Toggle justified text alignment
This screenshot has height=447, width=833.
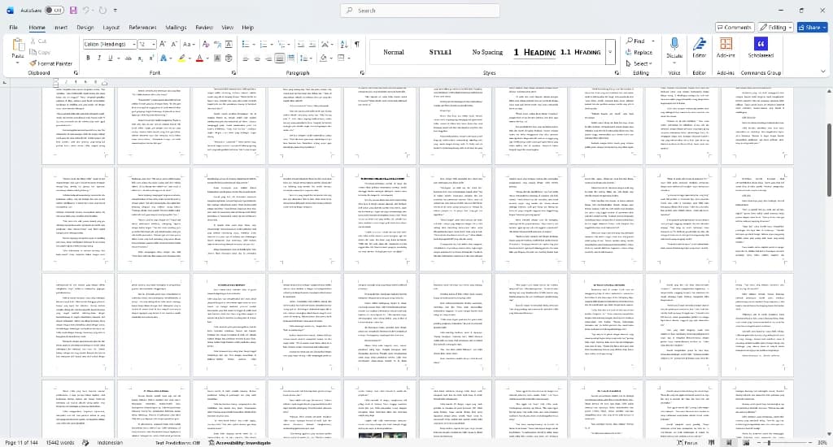pos(280,59)
